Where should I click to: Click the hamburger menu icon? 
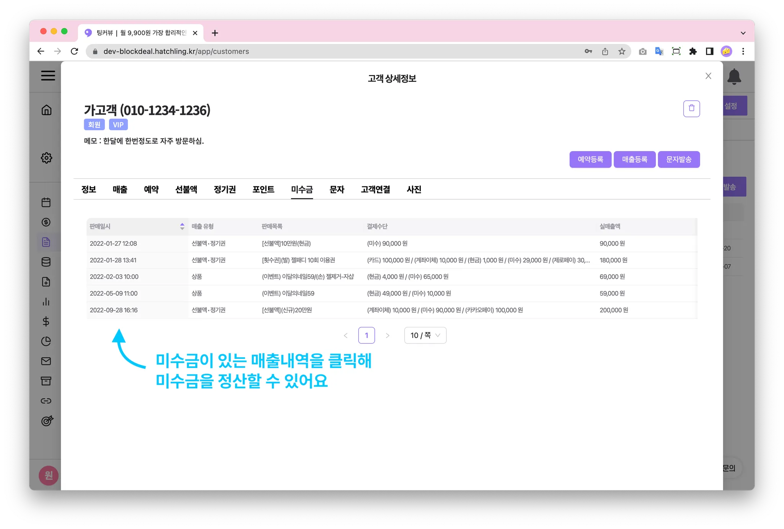tap(48, 75)
